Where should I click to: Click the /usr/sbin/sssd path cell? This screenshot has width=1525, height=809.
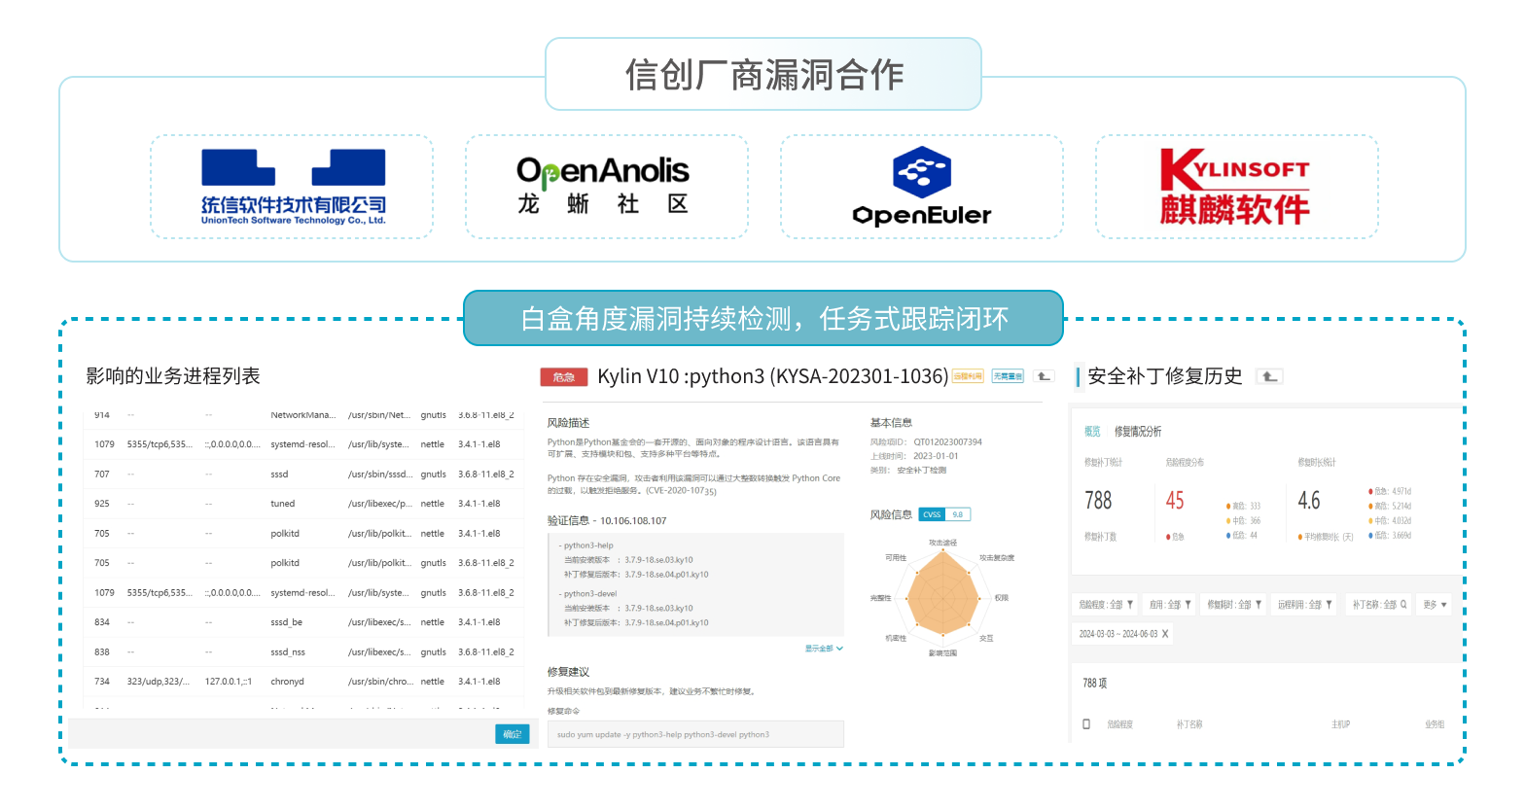(x=378, y=475)
